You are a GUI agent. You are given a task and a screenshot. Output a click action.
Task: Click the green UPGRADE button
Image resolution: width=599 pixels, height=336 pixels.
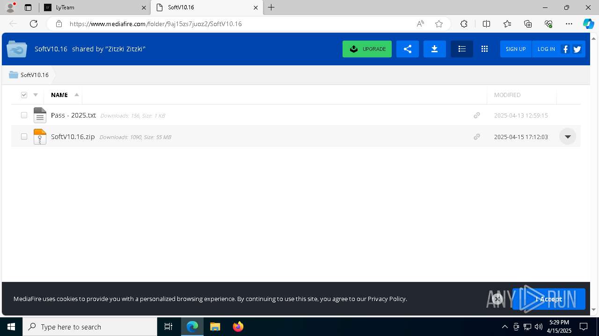tap(367, 49)
